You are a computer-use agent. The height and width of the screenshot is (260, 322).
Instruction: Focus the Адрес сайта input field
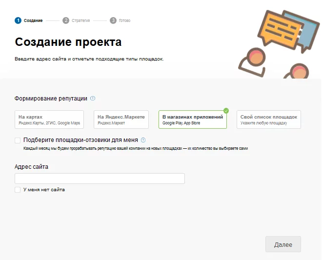coord(100,179)
